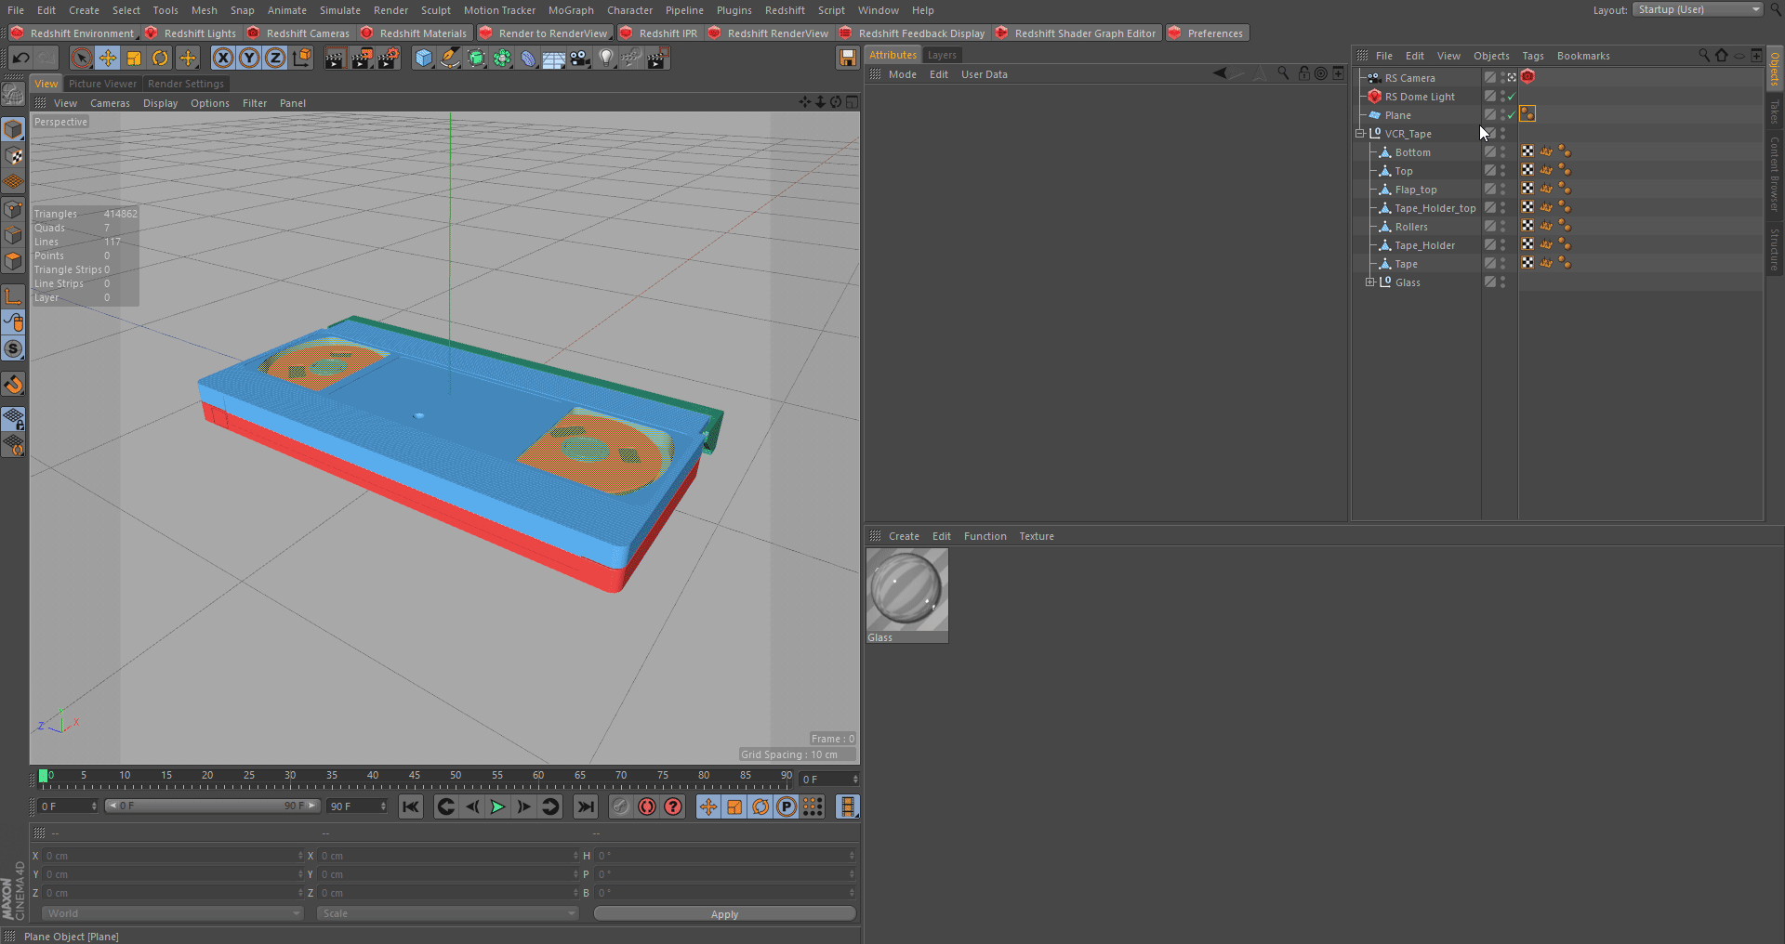Click the search magnifier in Object Manager
This screenshot has height=944, width=1785.
[1703, 56]
